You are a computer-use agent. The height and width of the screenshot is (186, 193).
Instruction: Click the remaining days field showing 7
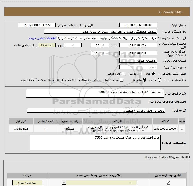(x=73, y=45)
